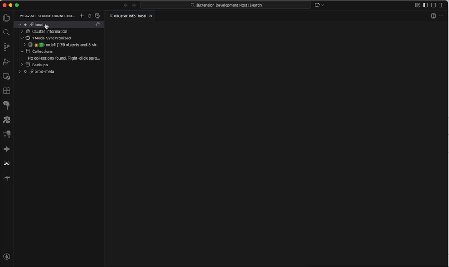Select the Cluster Information label
Screen dimensions: 449x267
(49, 31)
